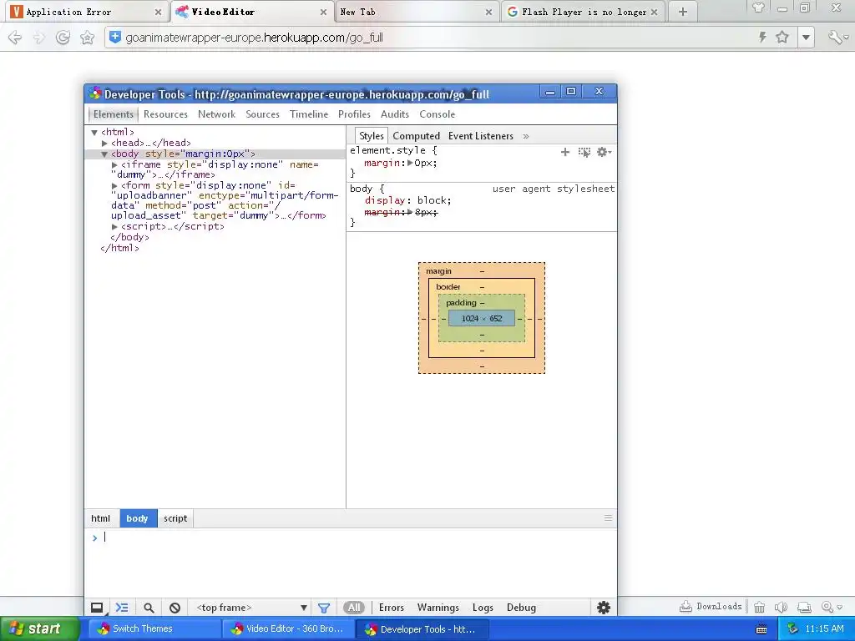Close the Application Error tab
The height and width of the screenshot is (641, 855).
(158, 12)
